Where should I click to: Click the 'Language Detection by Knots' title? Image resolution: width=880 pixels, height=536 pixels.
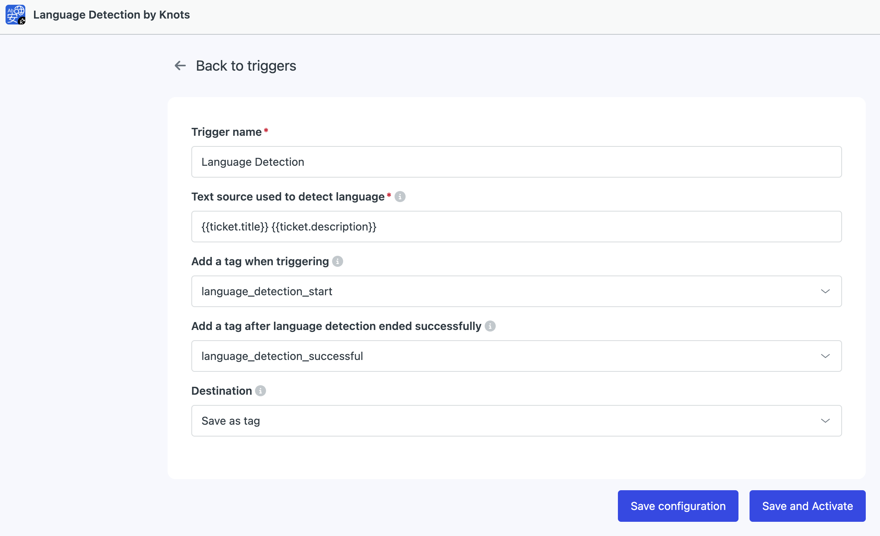tap(111, 15)
